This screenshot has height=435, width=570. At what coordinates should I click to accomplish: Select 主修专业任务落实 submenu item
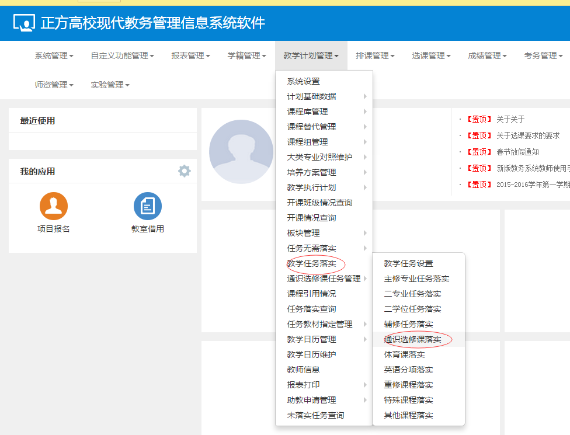tap(416, 279)
